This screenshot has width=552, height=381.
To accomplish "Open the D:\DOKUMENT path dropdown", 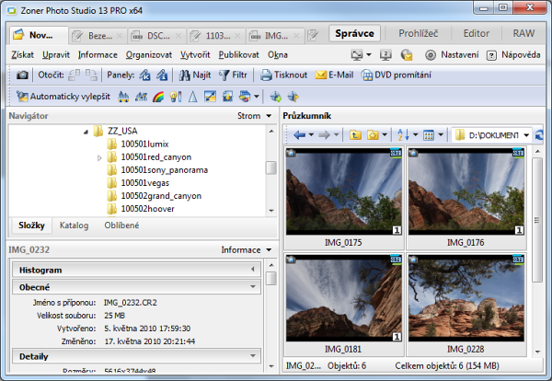I will click(x=526, y=135).
